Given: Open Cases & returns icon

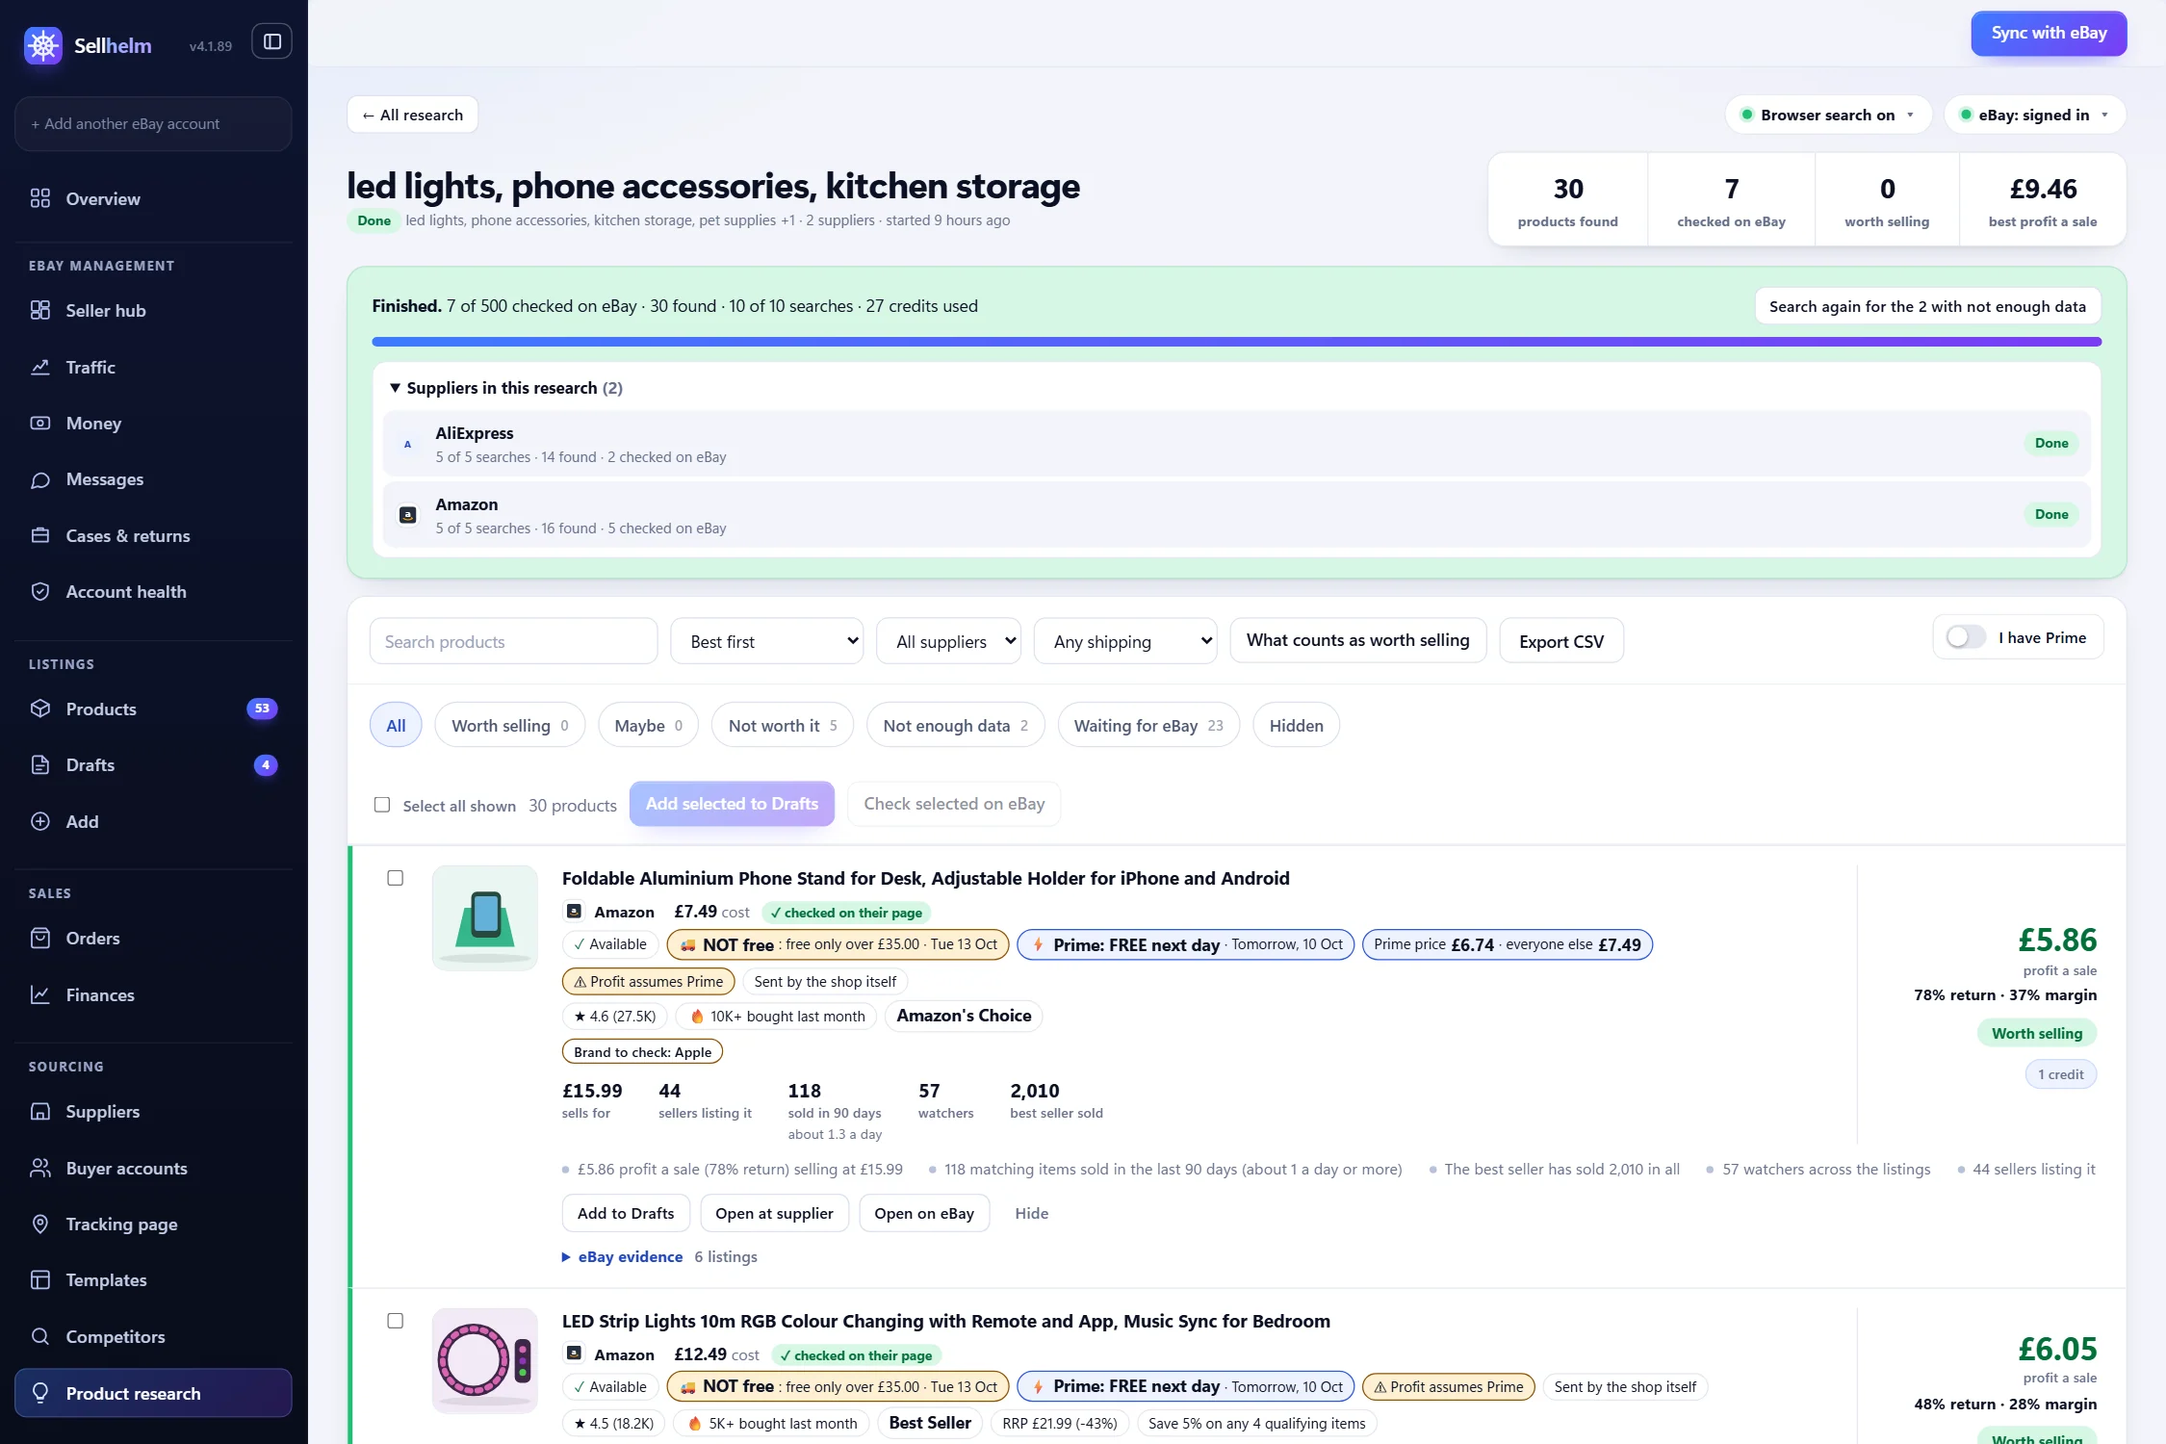Looking at the screenshot, I should click(x=40, y=535).
